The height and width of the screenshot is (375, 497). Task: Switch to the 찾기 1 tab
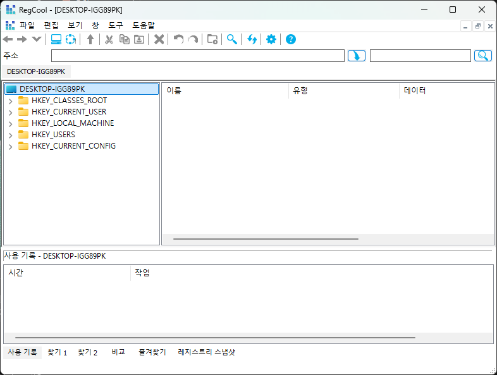coord(57,352)
